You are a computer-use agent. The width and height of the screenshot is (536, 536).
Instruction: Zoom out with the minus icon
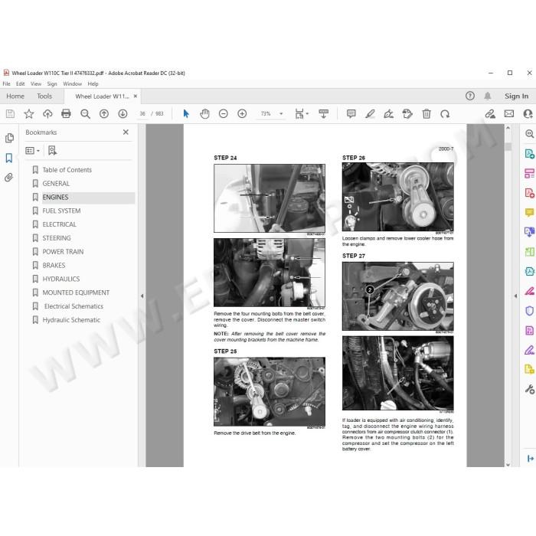[x=224, y=113]
